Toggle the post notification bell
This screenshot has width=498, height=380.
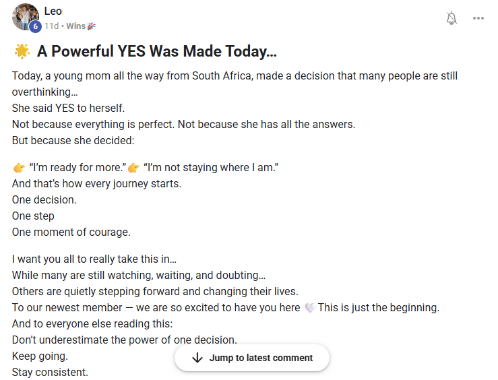(452, 18)
